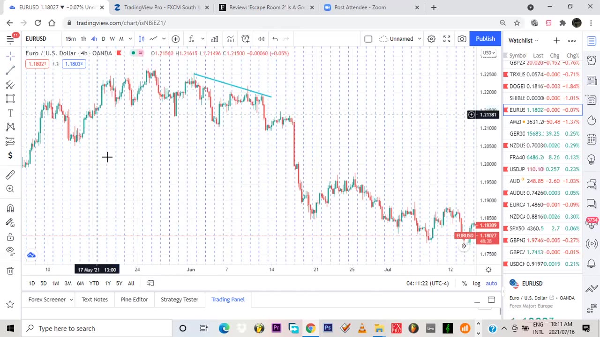Click the blue buy price 1.1803 button

(74, 64)
